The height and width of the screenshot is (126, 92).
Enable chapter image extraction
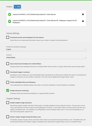pos(8,103)
